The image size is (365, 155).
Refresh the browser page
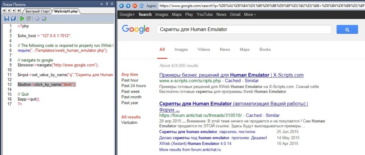[x=142, y=6]
